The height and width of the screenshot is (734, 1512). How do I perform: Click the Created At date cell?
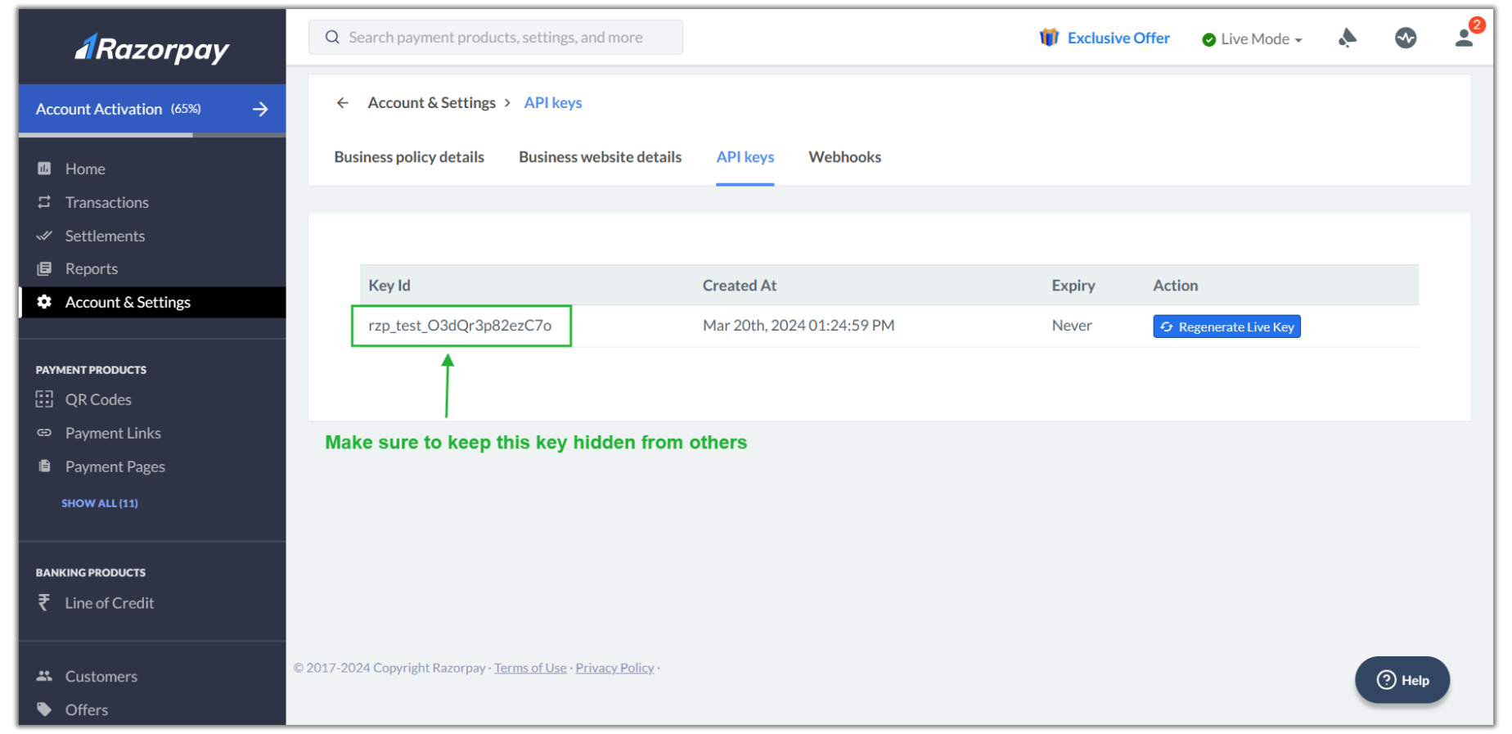[x=799, y=326]
